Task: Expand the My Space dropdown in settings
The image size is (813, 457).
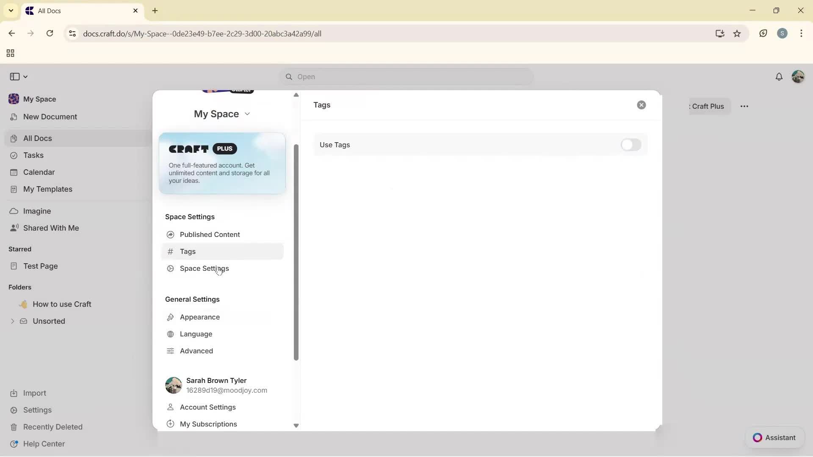Action: pyautogui.click(x=248, y=114)
